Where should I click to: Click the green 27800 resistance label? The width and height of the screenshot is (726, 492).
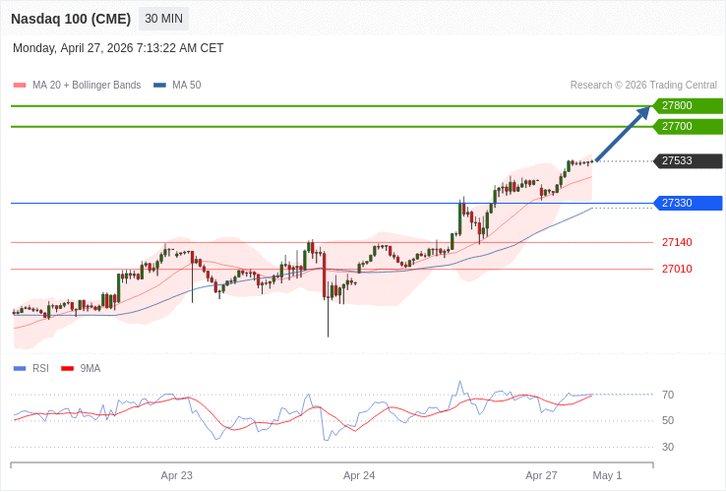(x=688, y=105)
